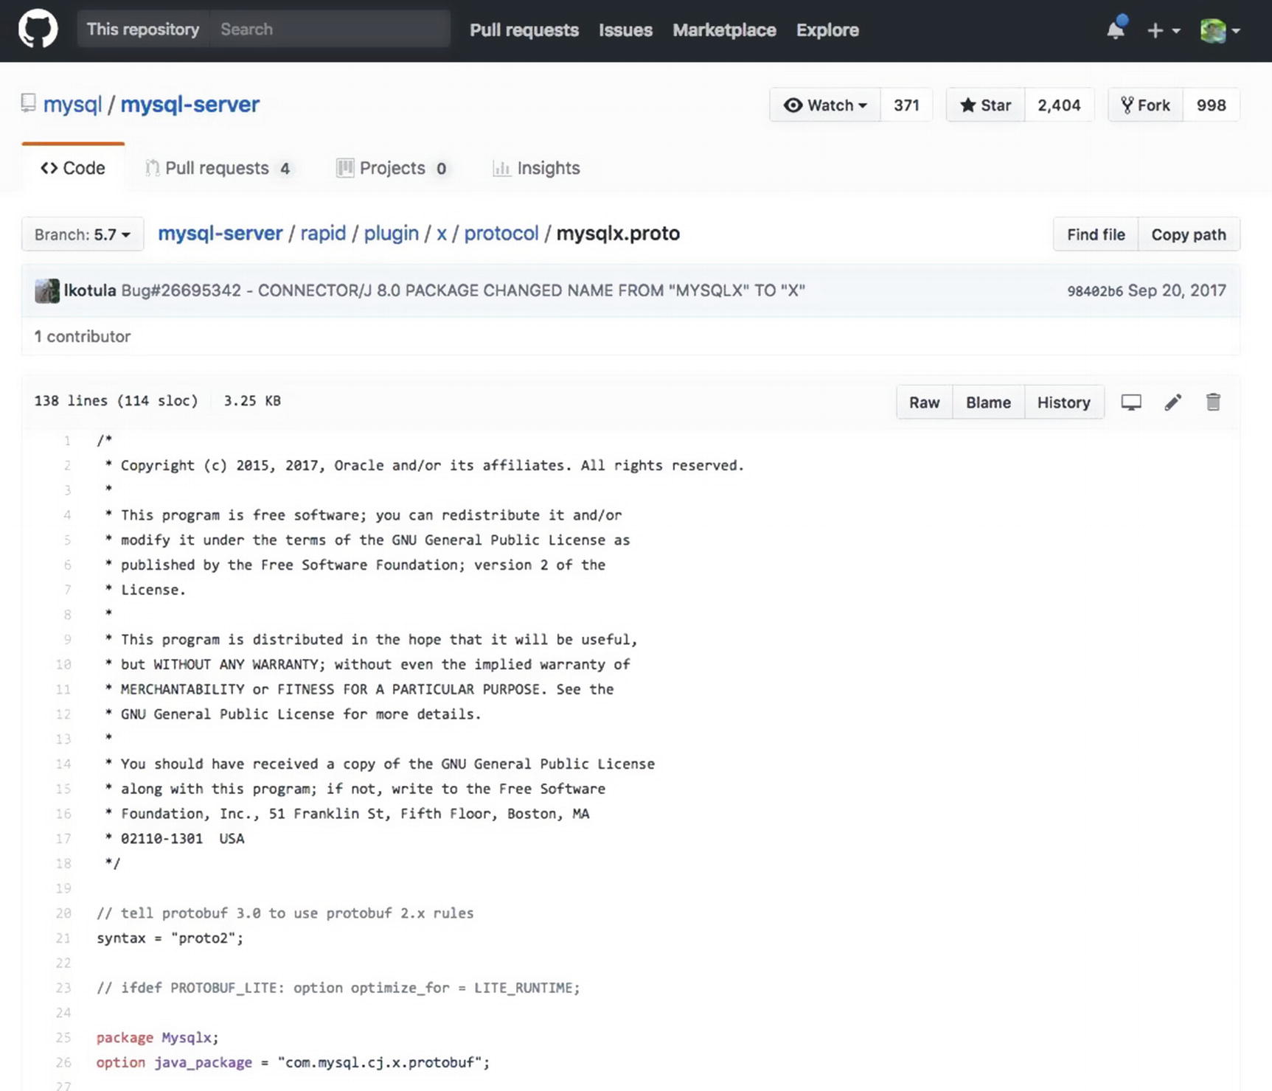Viewport: 1272px width, 1091px height.
Task: Click the option java_package code line
Action: click(x=293, y=1063)
